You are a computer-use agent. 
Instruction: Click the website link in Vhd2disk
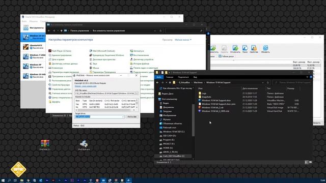pos(86,86)
